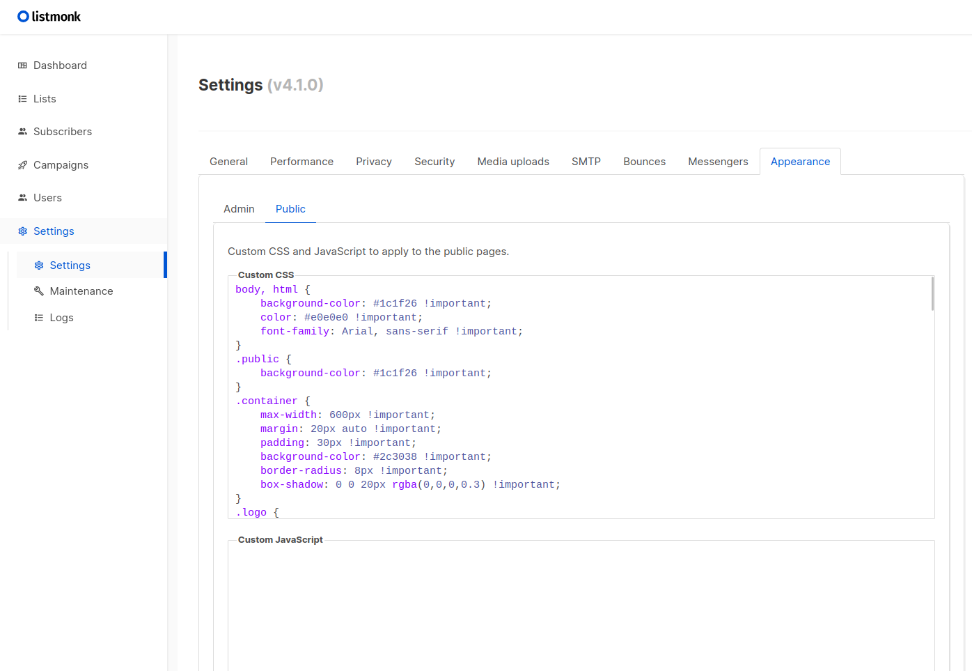Click the Campaigns rocket icon

[x=22, y=165]
